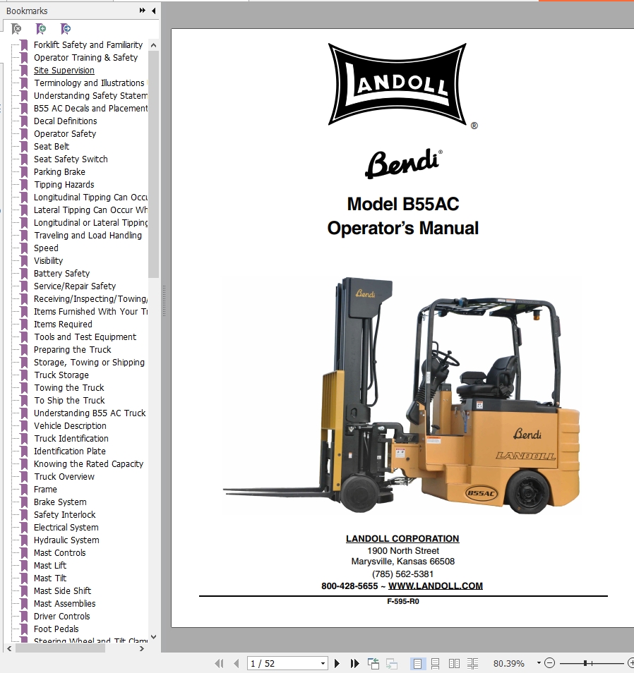This screenshot has width=634, height=673.
Task: Select the Mast Side Shift bookmark
Action: tap(62, 591)
